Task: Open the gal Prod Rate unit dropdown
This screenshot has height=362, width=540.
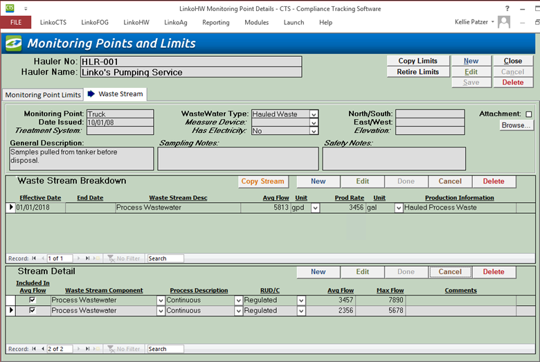Action: click(399, 208)
